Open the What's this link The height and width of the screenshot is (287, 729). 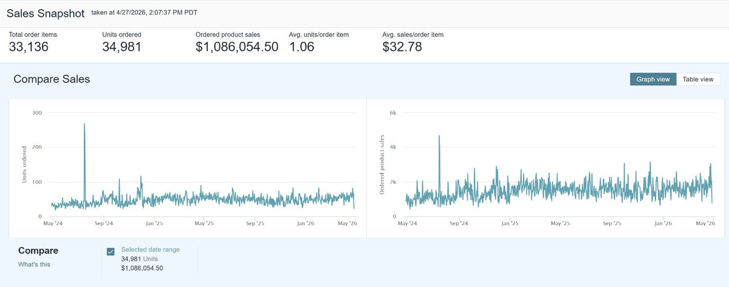coord(34,264)
